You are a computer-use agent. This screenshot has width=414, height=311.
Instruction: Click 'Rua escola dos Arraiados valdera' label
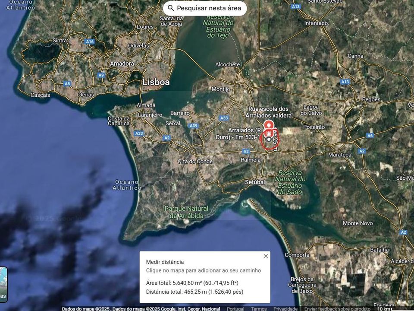tap(269, 112)
